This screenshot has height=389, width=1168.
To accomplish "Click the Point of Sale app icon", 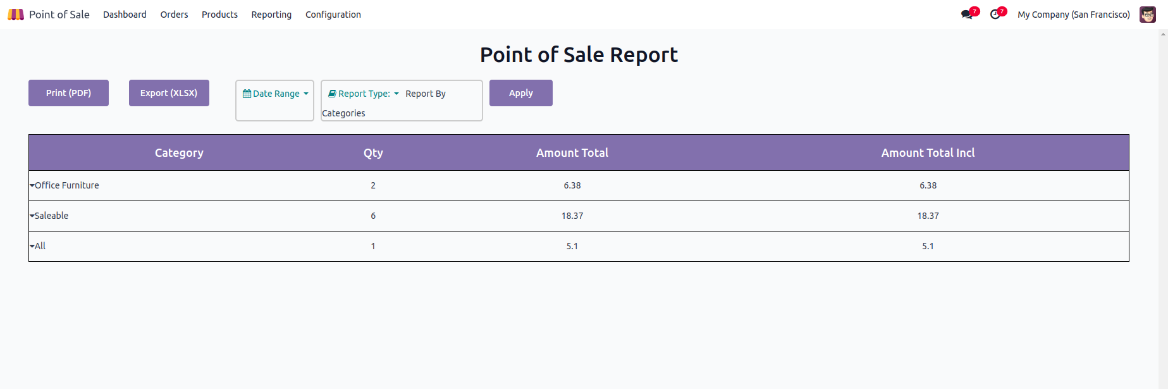I will click(x=16, y=15).
